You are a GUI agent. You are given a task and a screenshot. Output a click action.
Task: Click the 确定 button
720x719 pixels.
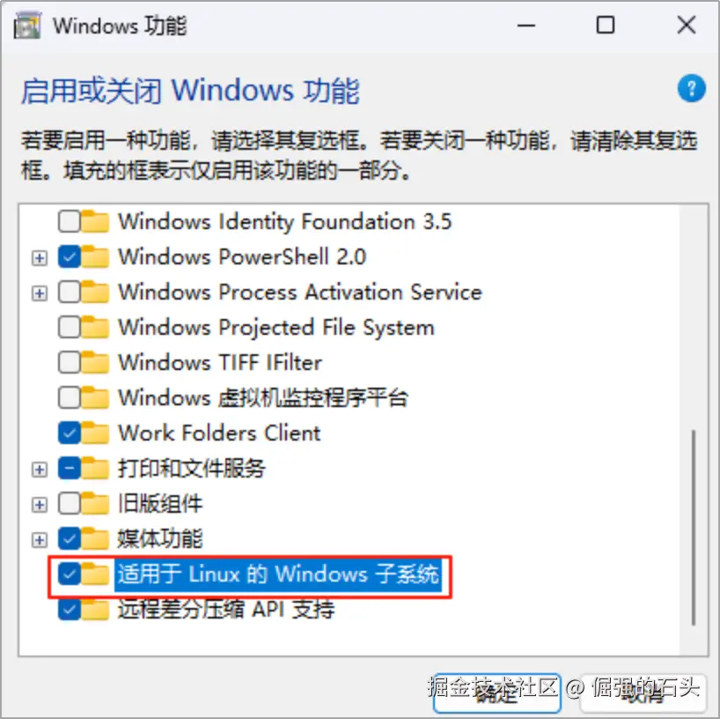(496, 693)
